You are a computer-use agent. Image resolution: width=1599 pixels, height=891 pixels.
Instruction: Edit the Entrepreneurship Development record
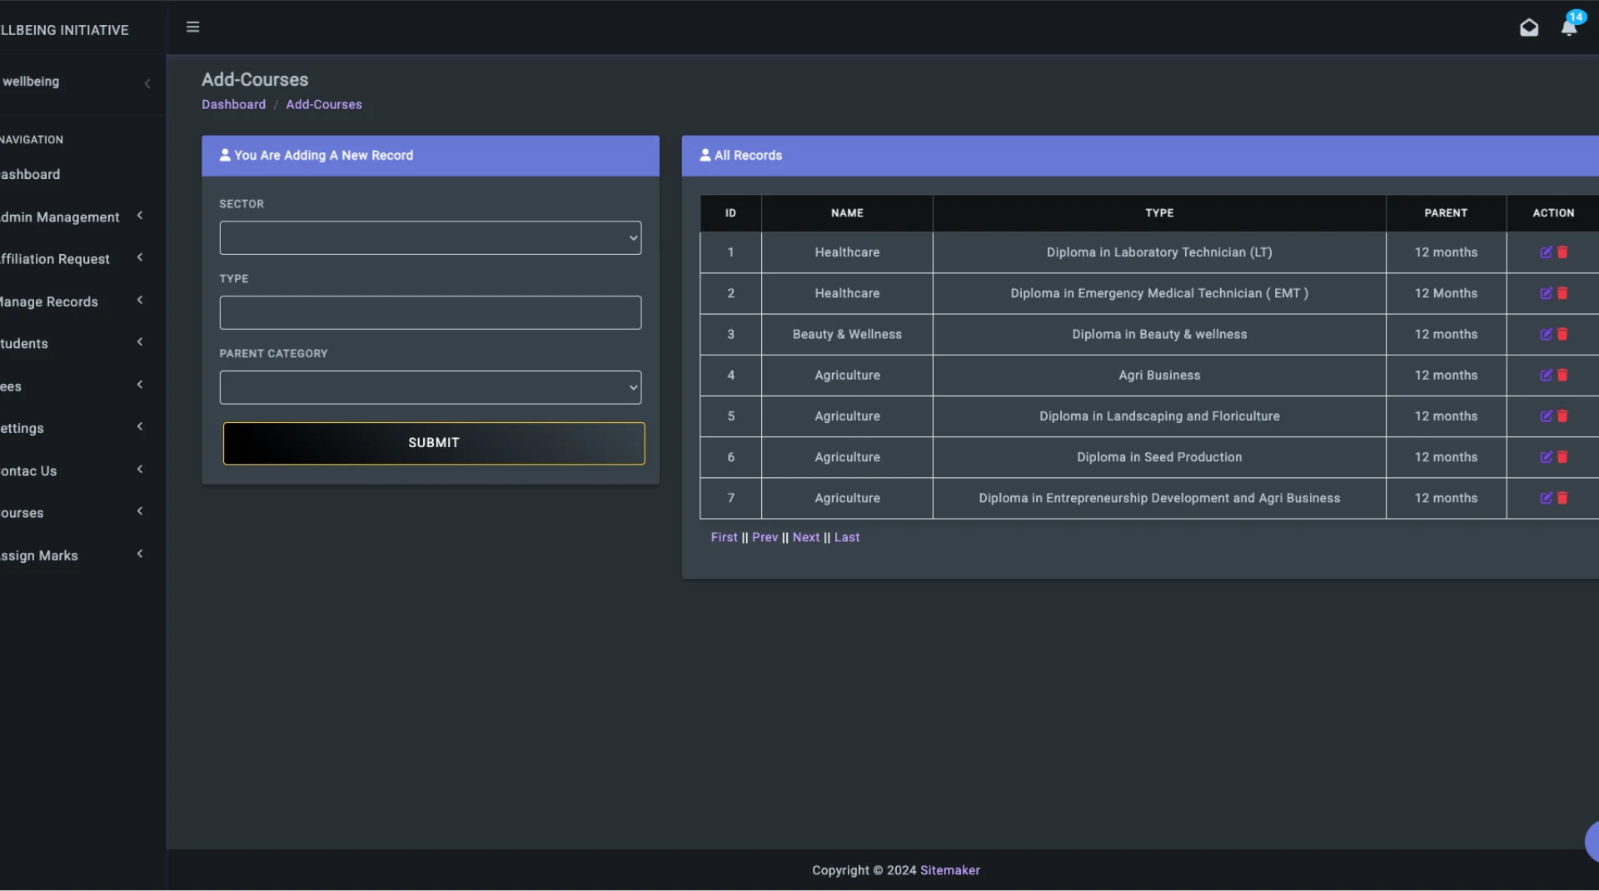(1546, 498)
